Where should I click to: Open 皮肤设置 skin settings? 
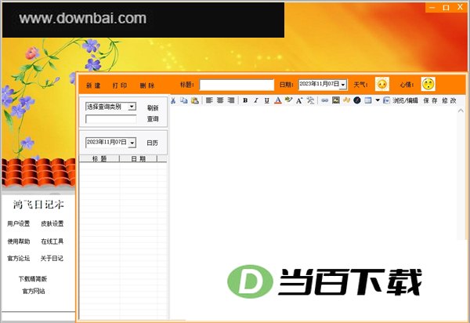52,223
